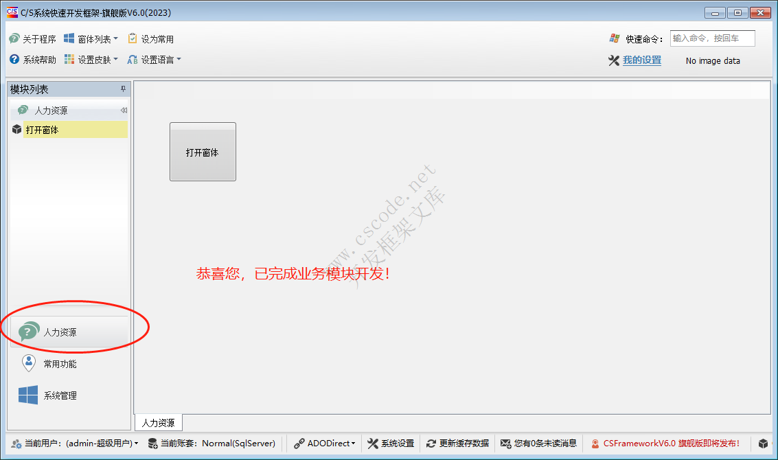Click 设为常用 toolbar button

150,38
